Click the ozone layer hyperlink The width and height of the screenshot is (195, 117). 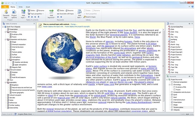[119, 53]
